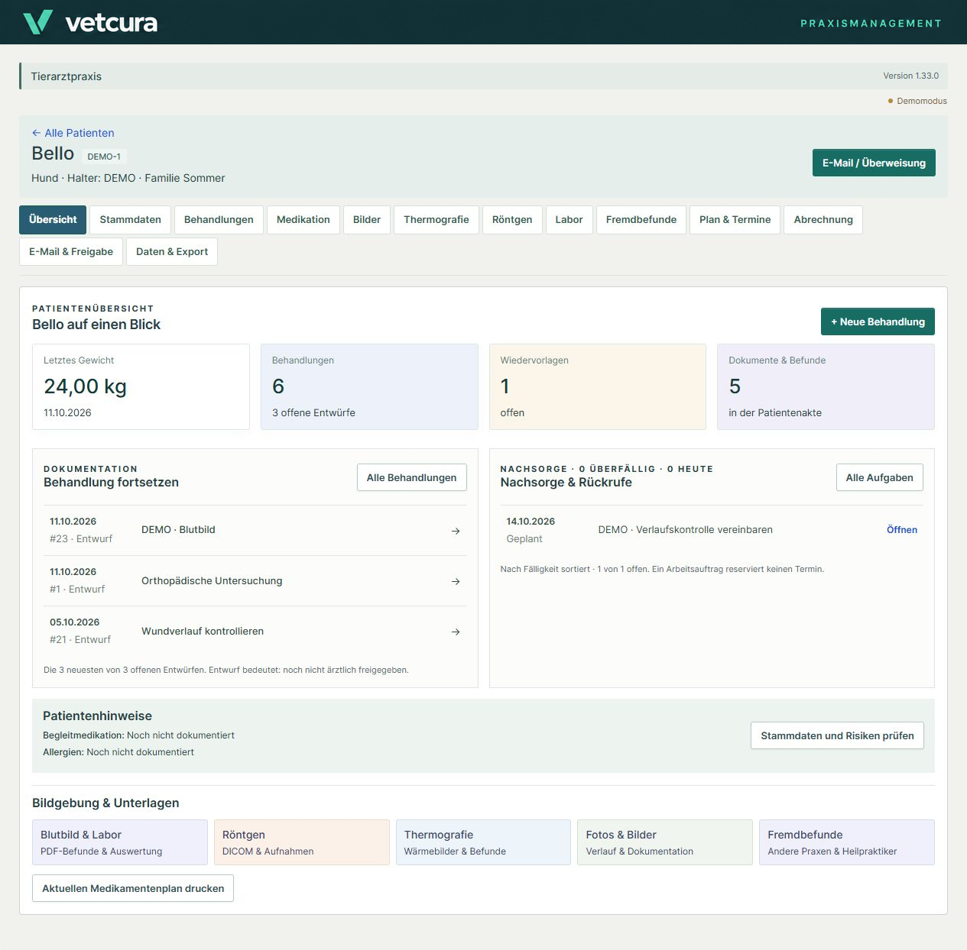Open the Plan & Termine tab
The image size is (967, 950).
pos(735,219)
